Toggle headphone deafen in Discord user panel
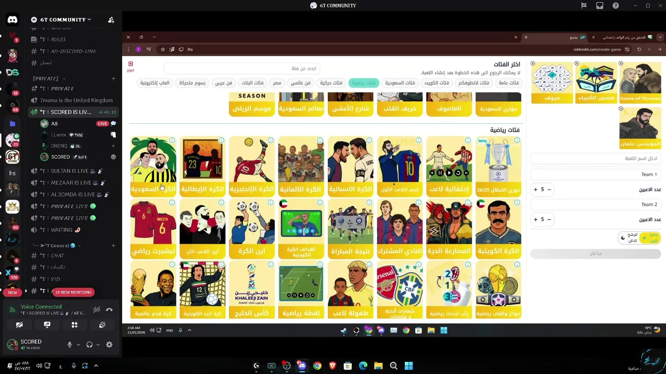This screenshot has width=666, height=374. pyautogui.click(x=89, y=344)
